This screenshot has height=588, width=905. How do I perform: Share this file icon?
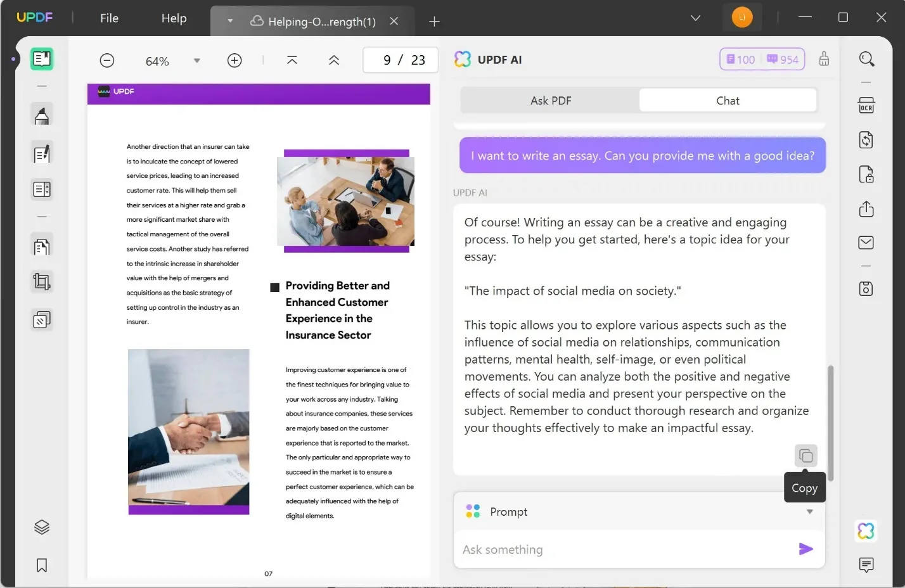pos(866,209)
